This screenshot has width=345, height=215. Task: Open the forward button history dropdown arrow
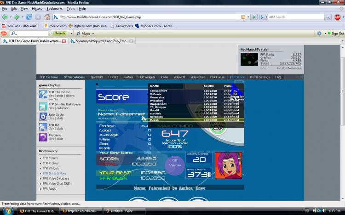[23, 17]
